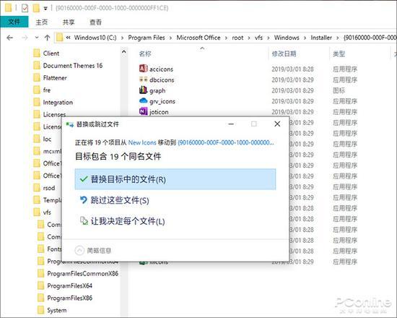Open the New Icons source folder link

coord(142,142)
